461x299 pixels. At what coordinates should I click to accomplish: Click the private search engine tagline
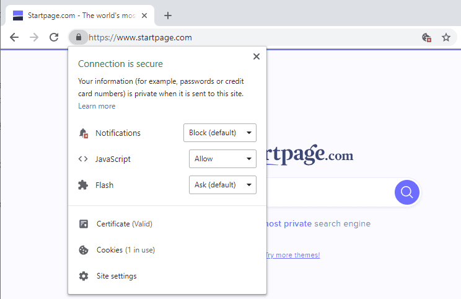click(318, 224)
